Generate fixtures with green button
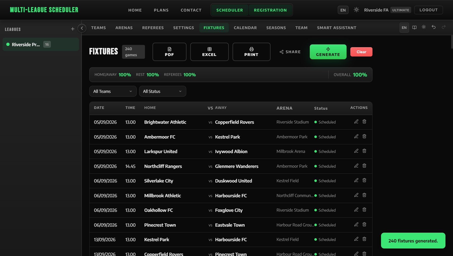 coord(328,52)
